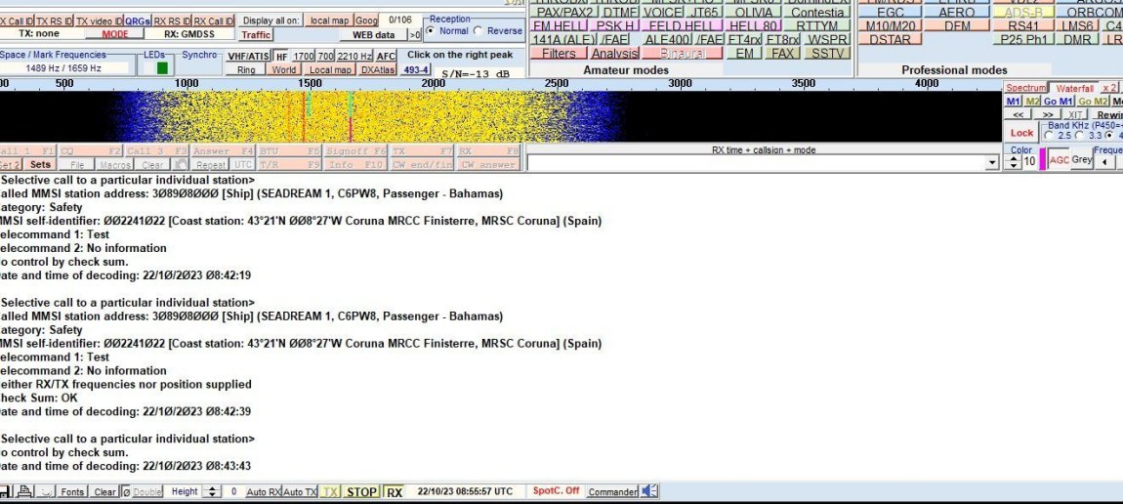Click the Fonts button
This screenshot has width=1123, height=504.
[72, 492]
